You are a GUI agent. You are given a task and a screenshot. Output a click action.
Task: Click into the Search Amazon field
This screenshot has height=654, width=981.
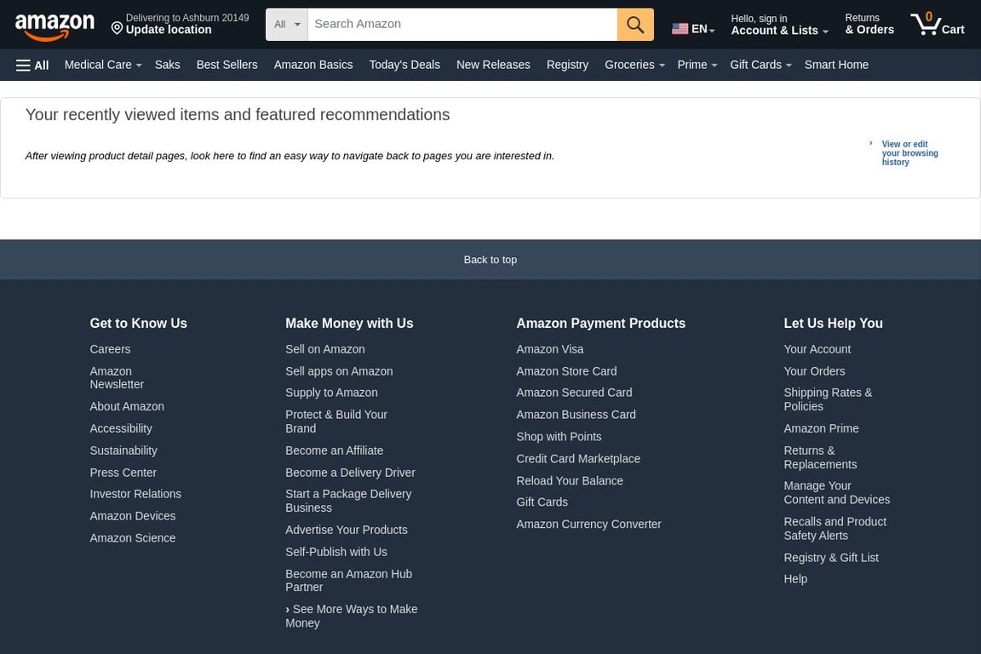[x=462, y=25]
